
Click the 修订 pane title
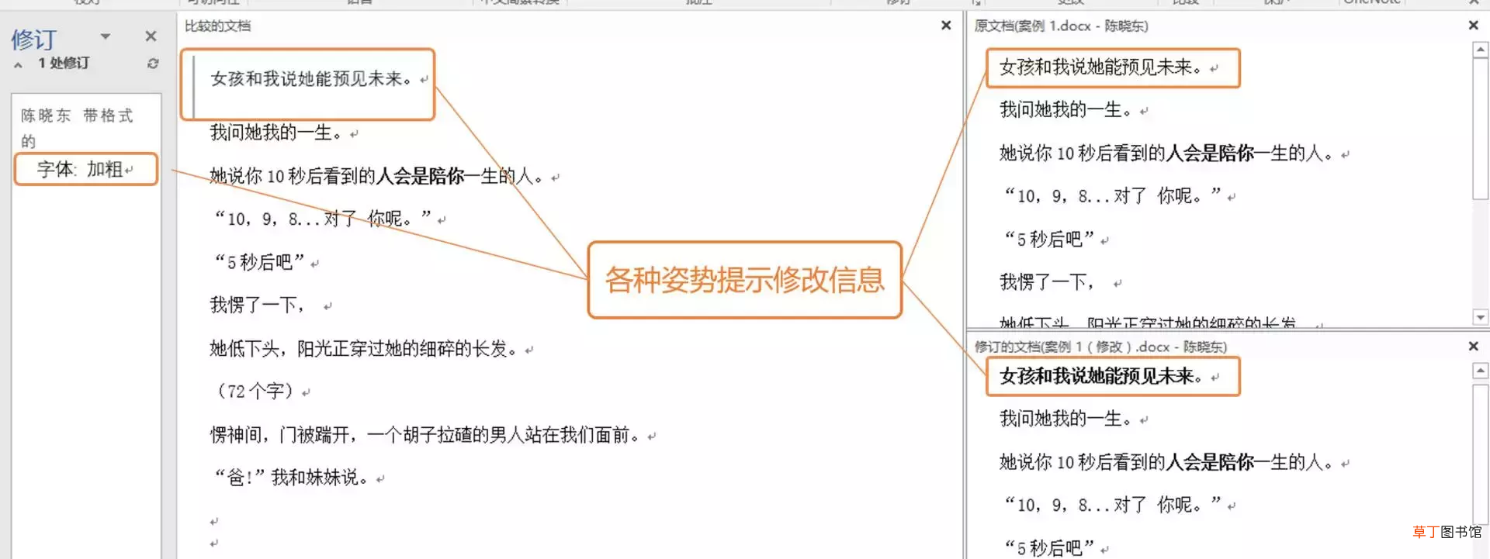click(x=34, y=40)
